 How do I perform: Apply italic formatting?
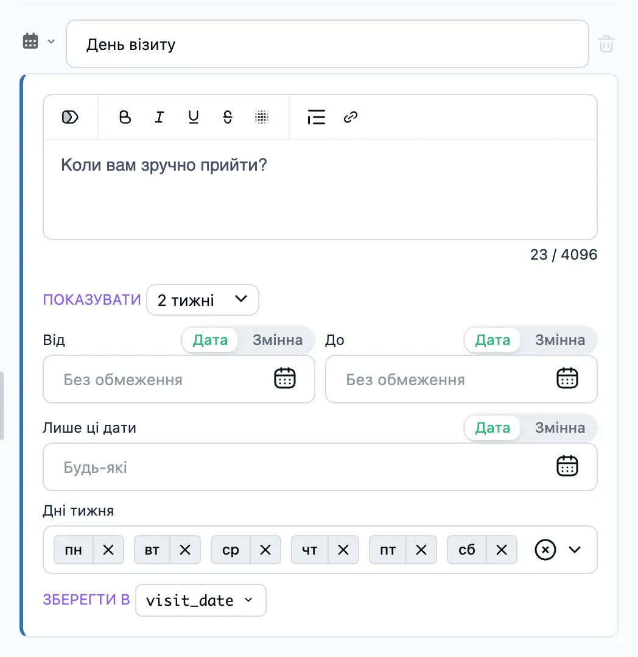coord(159,117)
